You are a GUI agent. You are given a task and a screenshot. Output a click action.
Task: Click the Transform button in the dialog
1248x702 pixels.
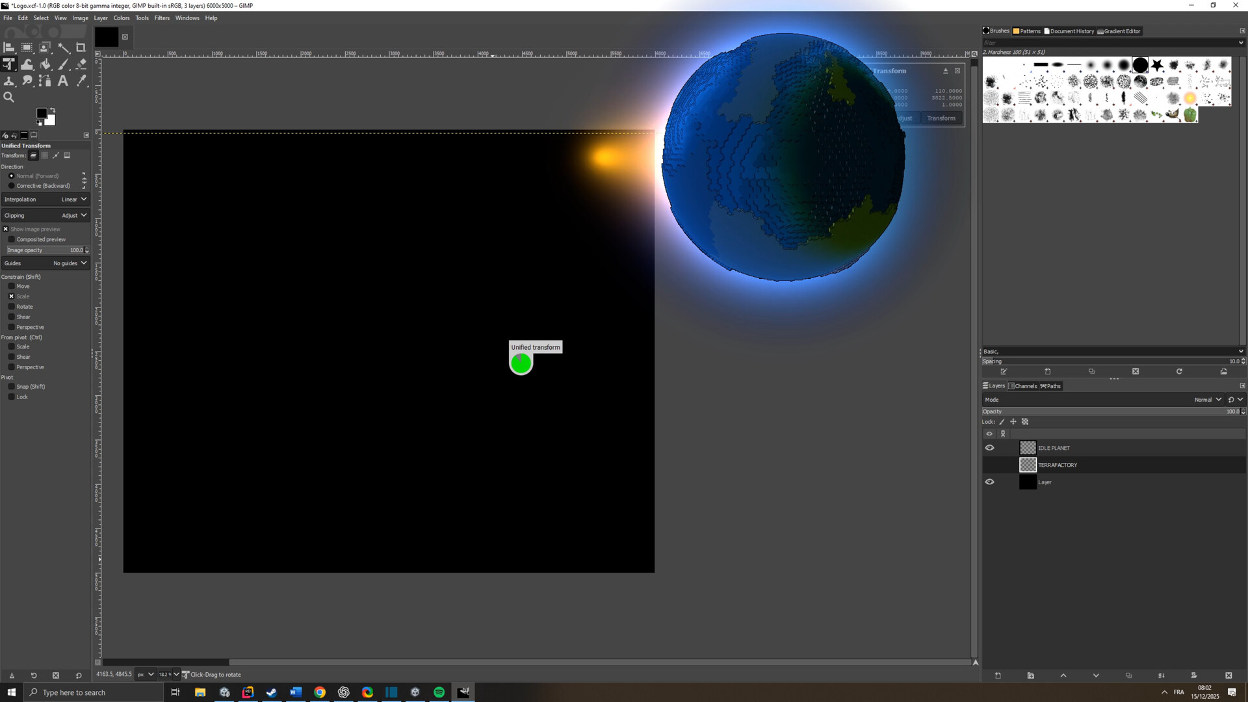point(941,118)
